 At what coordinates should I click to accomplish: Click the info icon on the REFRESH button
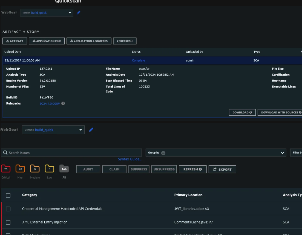coord(201,169)
